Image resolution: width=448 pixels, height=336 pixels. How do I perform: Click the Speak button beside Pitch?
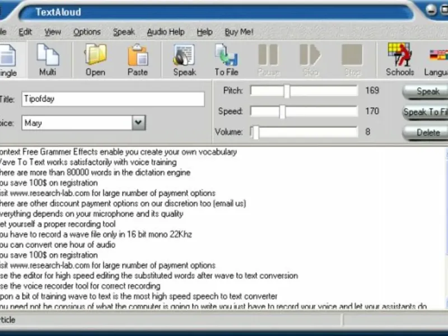click(426, 91)
